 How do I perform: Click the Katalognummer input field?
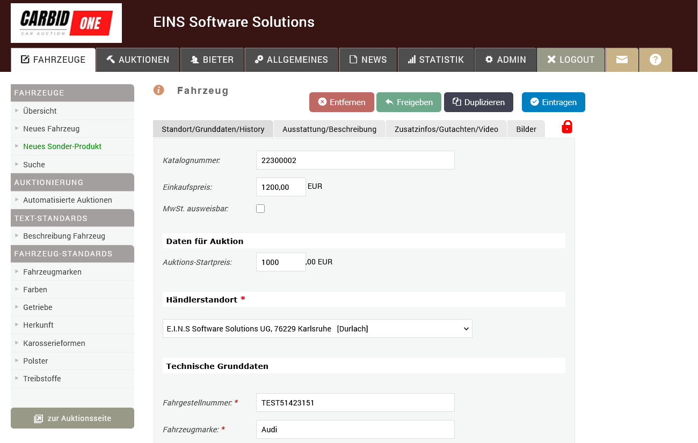pos(355,160)
